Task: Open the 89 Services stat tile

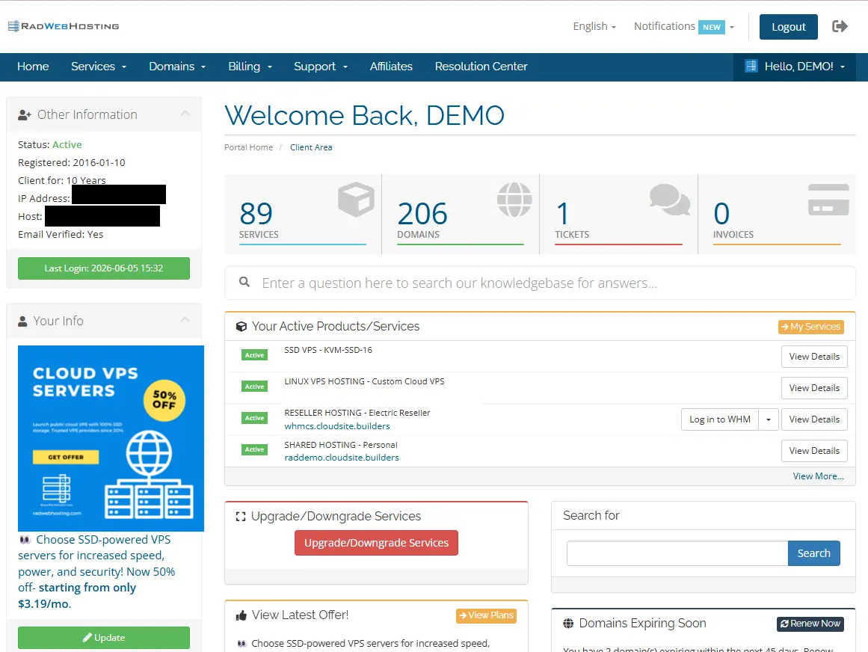Action: coord(303,215)
